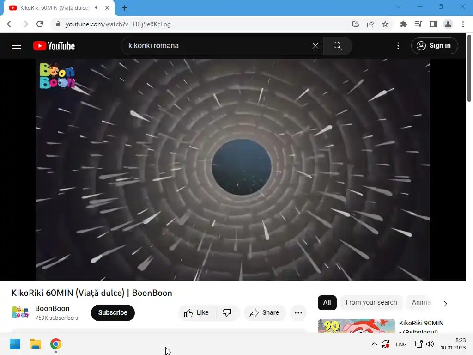View site information lock icon
Image resolution: width=473 pixels, height=355 pixels.
tap(58, 24)
